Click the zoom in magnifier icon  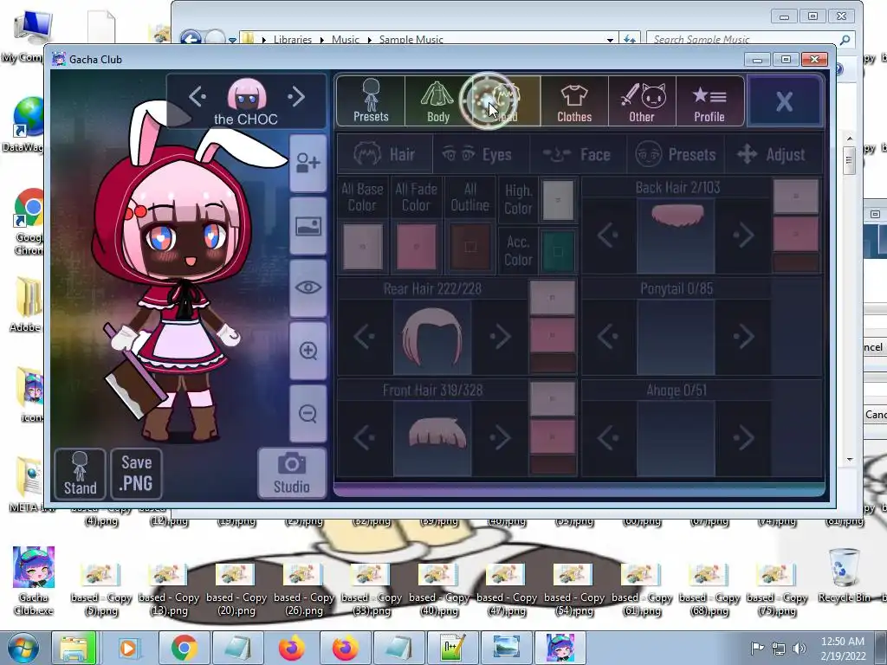point(308,351)
